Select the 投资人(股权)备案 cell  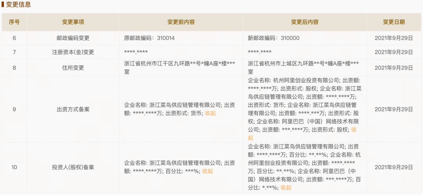pos(73,167)
